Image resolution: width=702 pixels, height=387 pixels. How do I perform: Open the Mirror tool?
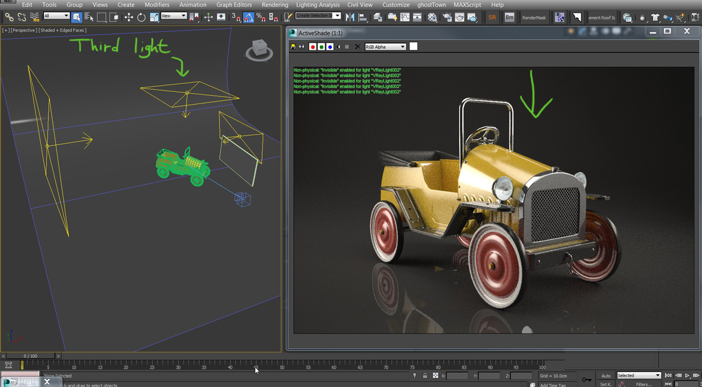click(x=350, y=18)
